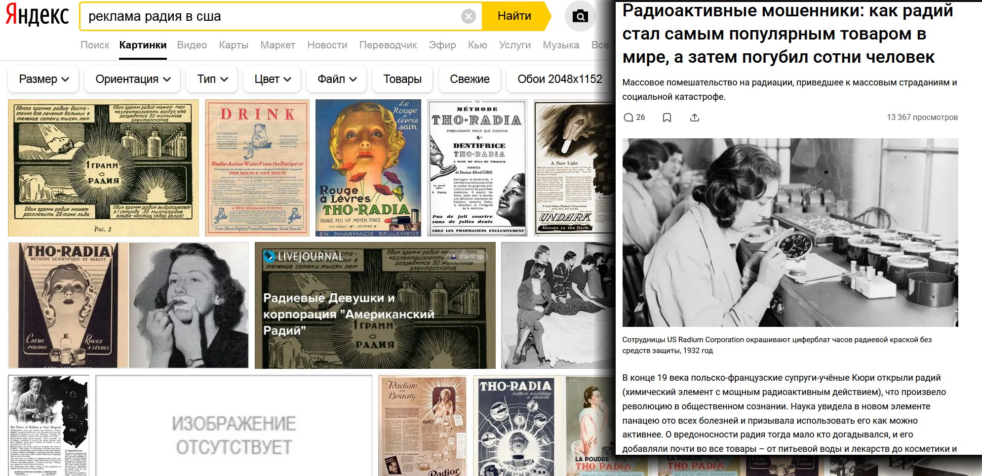Screen dimensions: 982x476
Task: Share the article using the share icon
Action: 694,118
